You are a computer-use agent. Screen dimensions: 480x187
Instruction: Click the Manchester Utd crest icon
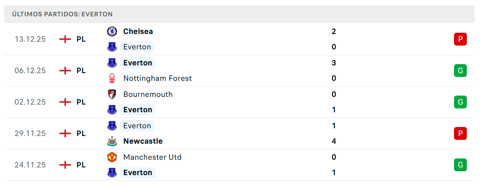(x=112, y=157)
